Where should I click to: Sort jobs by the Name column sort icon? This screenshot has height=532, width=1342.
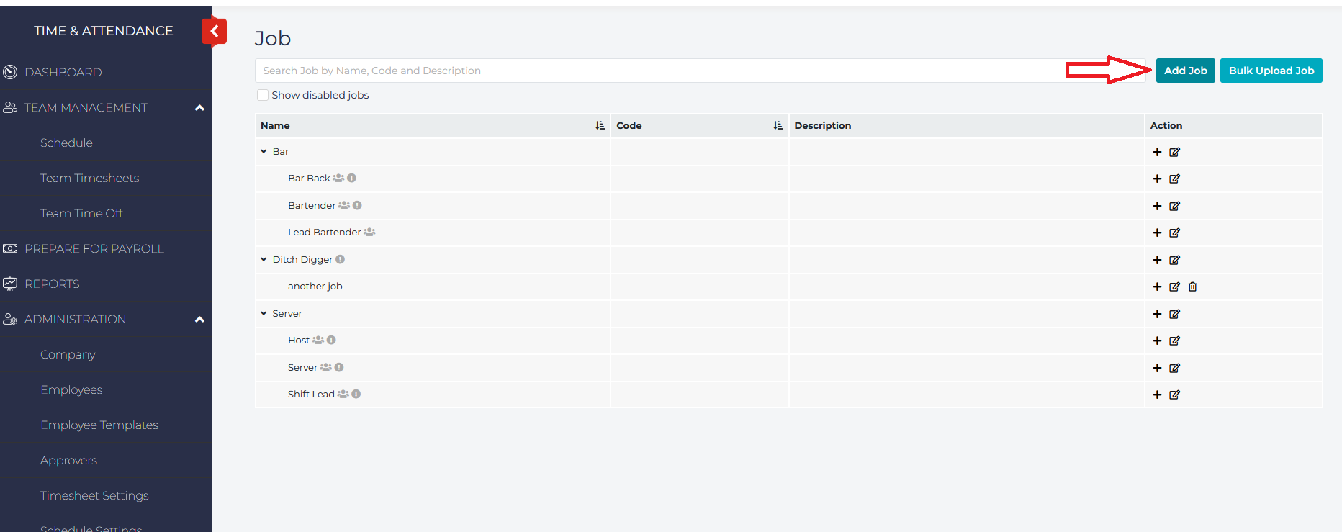[x=600, y=125]
